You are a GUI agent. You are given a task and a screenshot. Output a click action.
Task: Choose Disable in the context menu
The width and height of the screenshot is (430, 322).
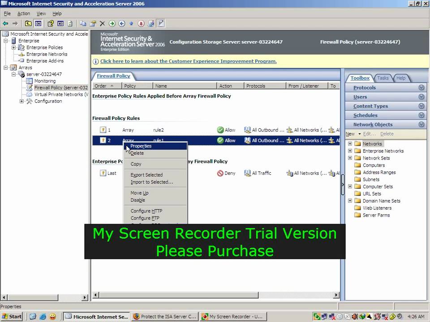point(155,200)
